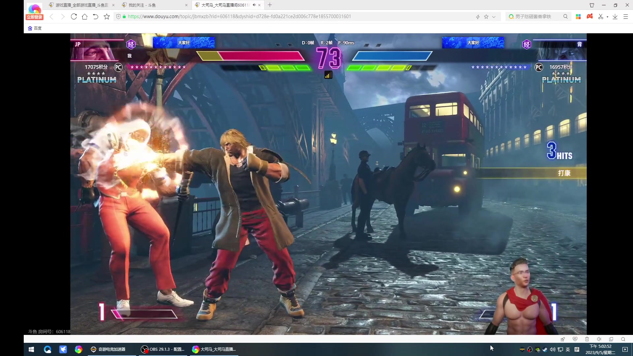This screenshot has width=633, height=356.
Task: Click the Douyu stream video player
Action: (328, 184)
